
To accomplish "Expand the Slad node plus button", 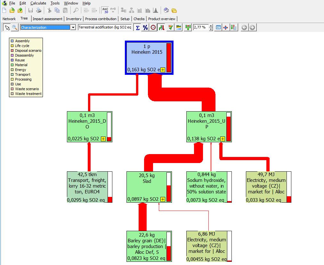I will coord(163,199).
